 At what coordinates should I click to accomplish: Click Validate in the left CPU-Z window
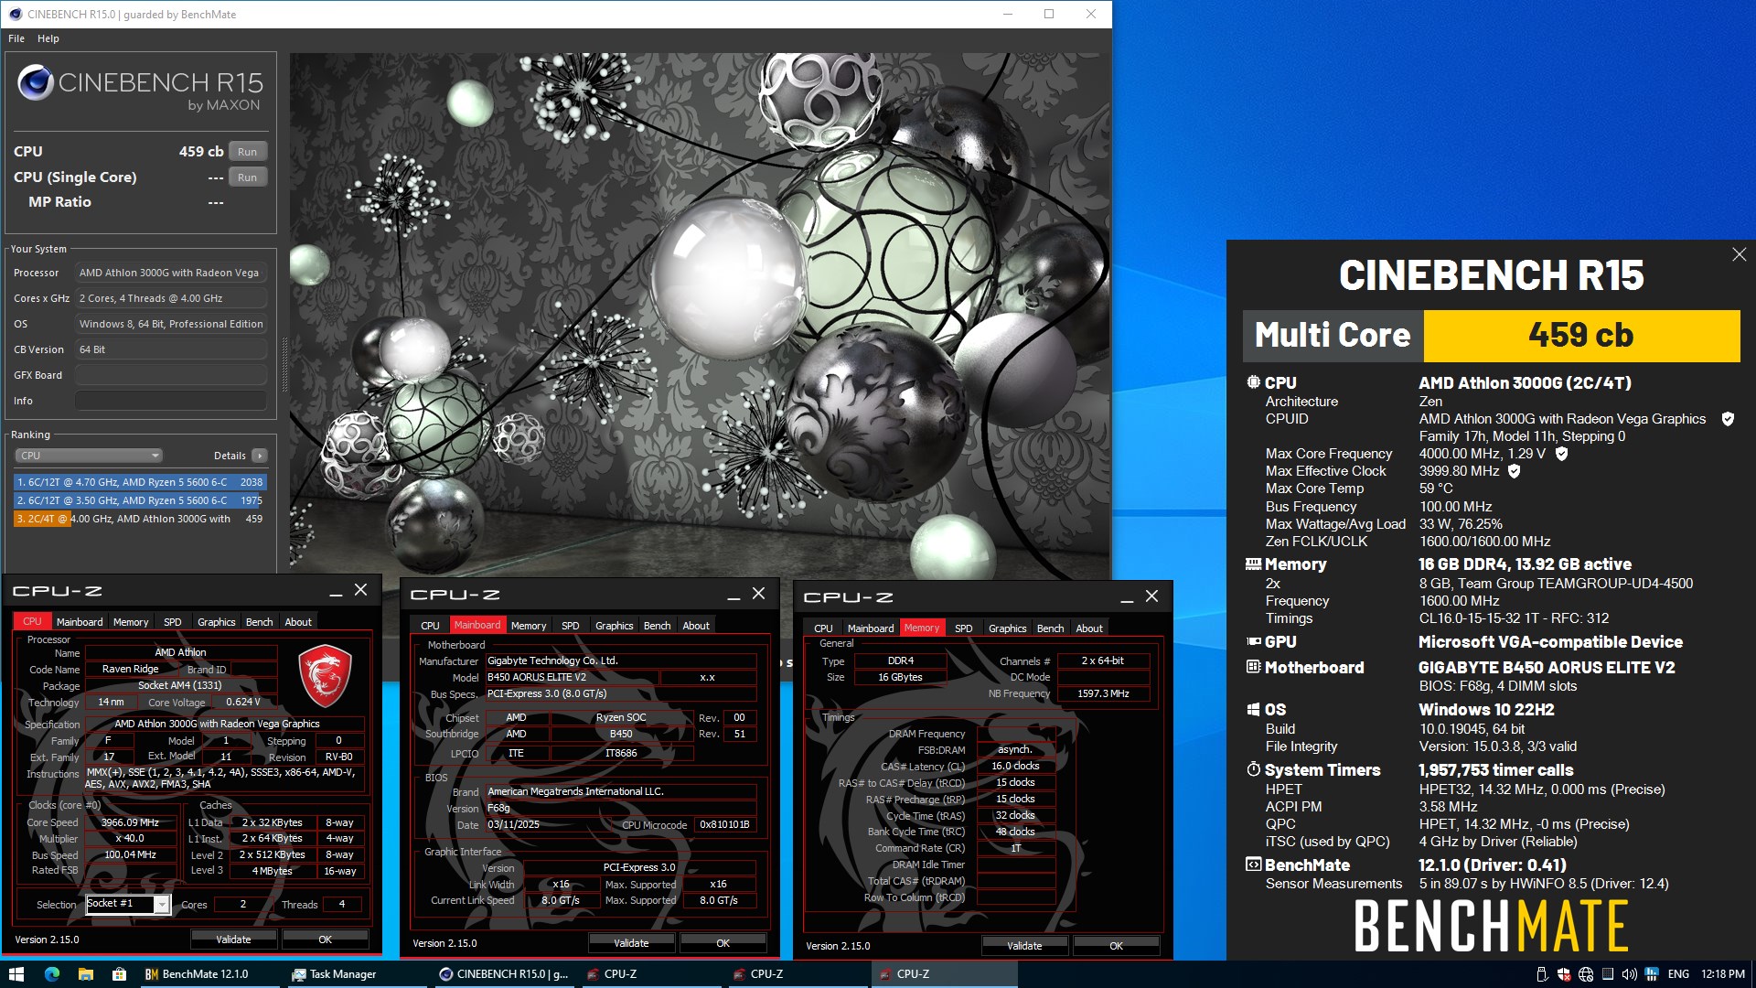point(233,940)
